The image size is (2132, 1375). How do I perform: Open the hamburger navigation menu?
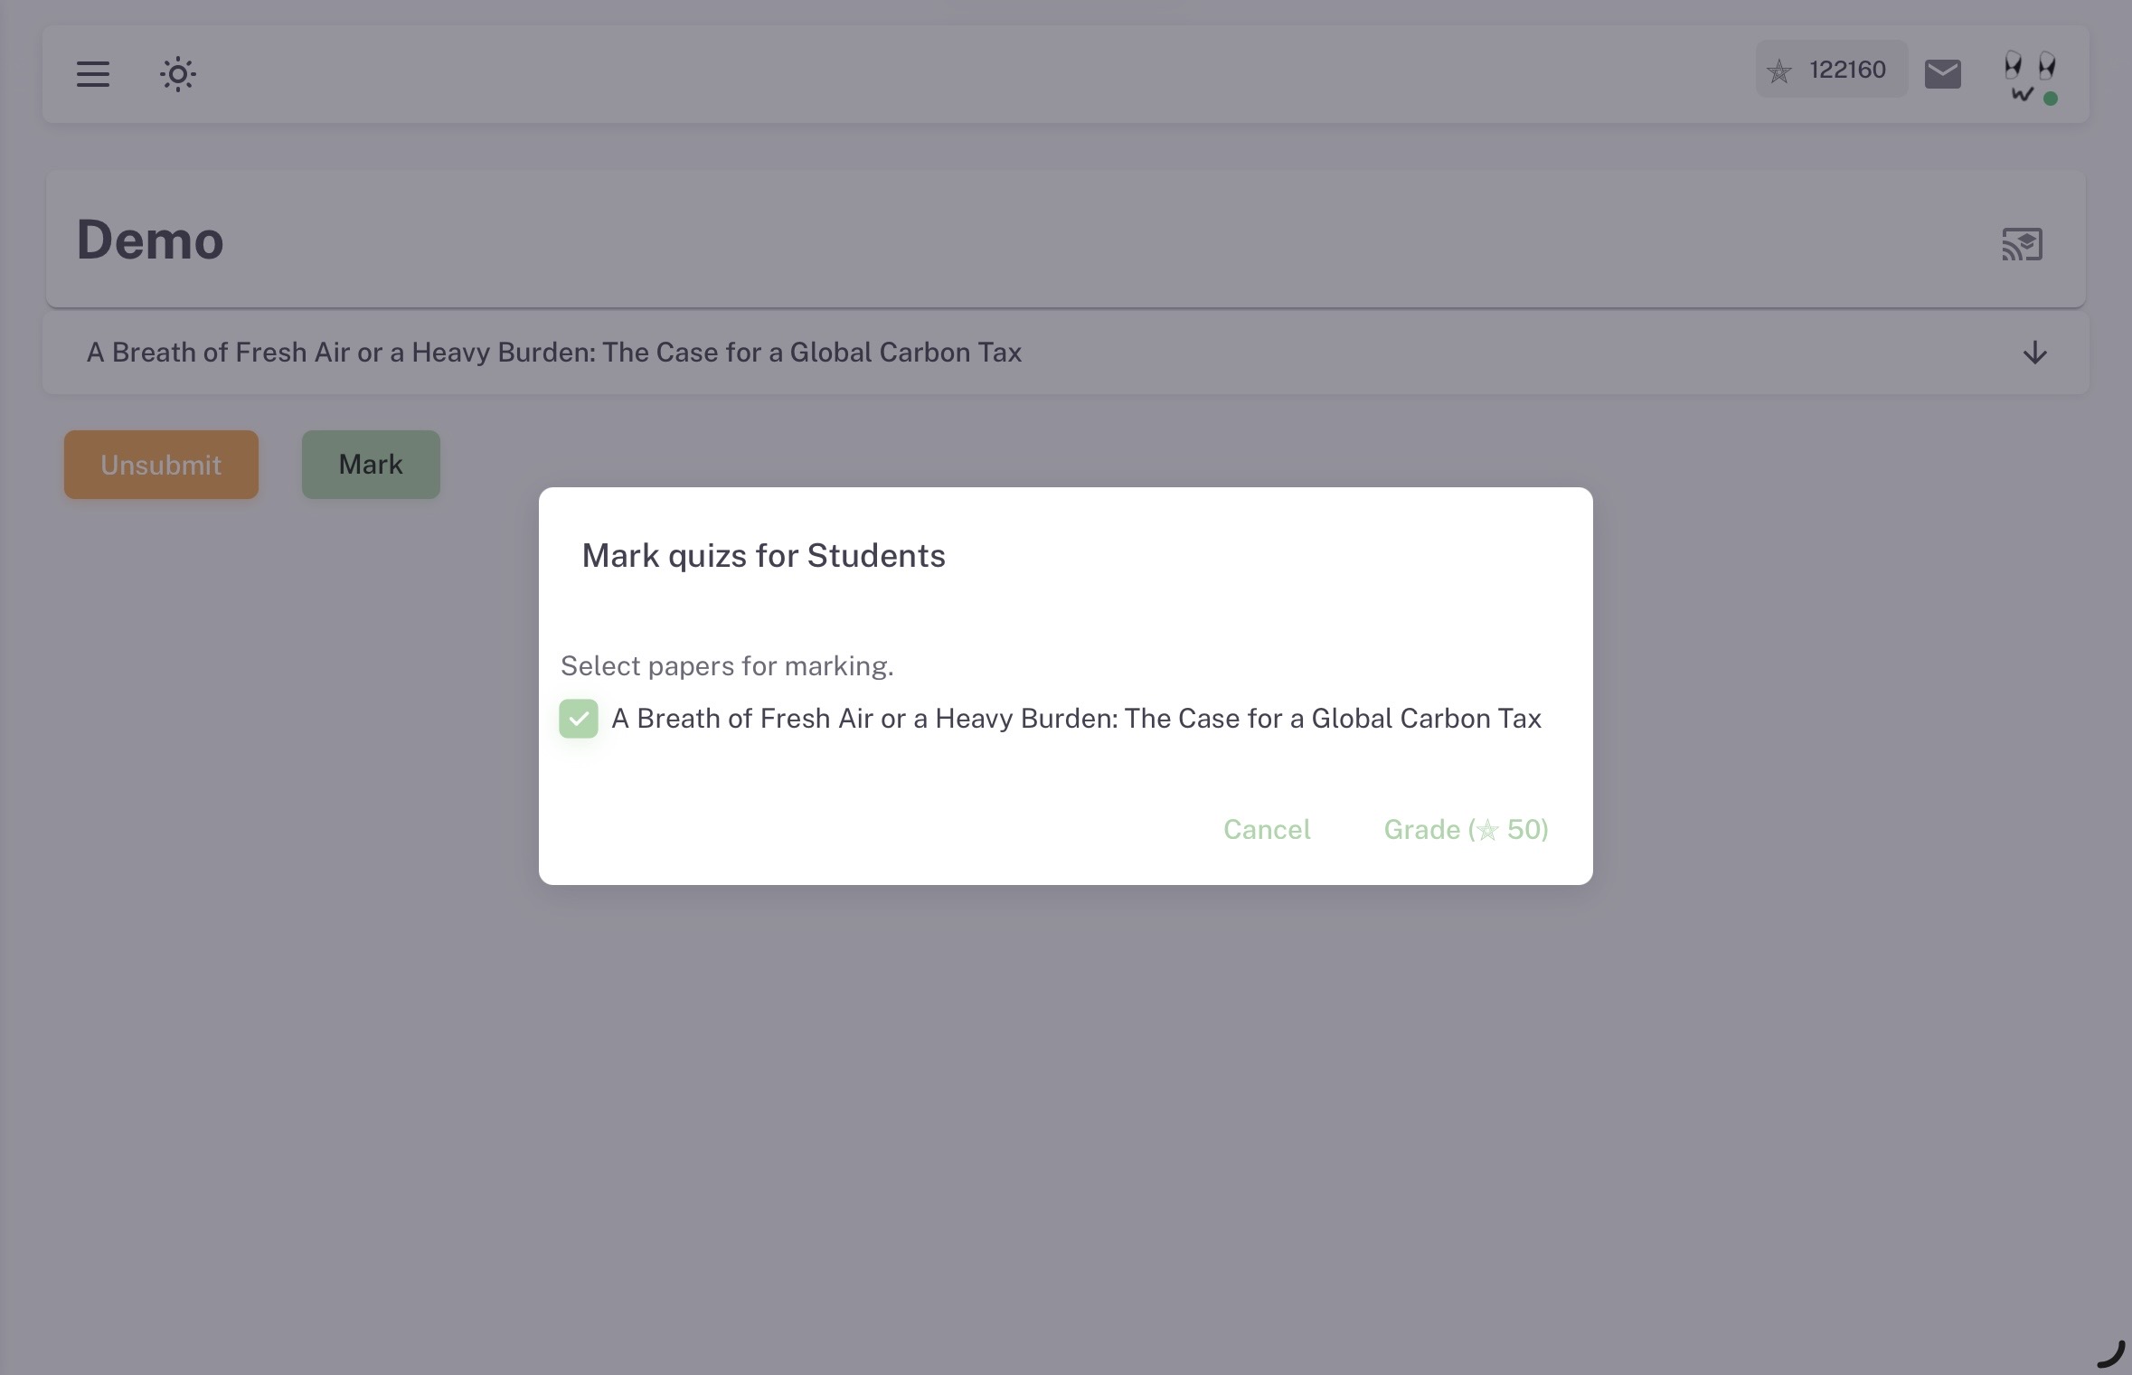pyautogui.click(x=92, y=74)
